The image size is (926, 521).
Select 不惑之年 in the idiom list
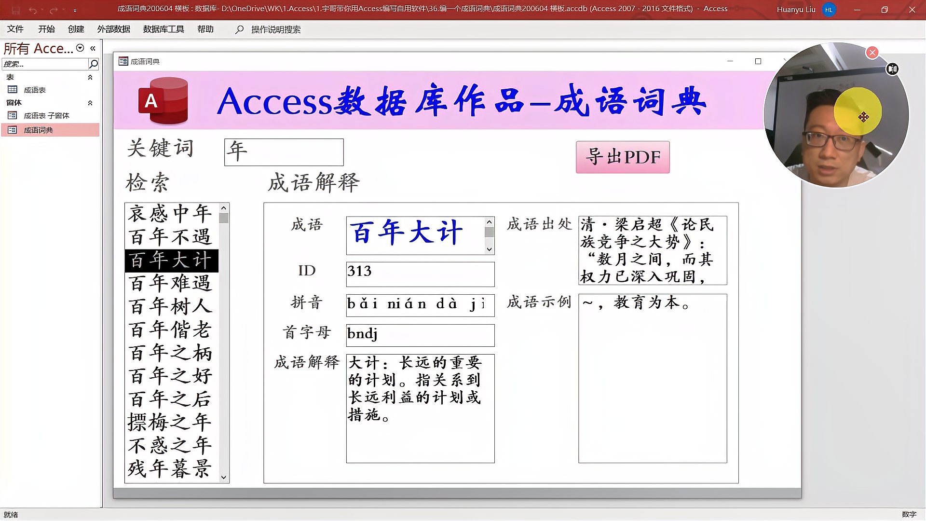(x=171, y=446)
